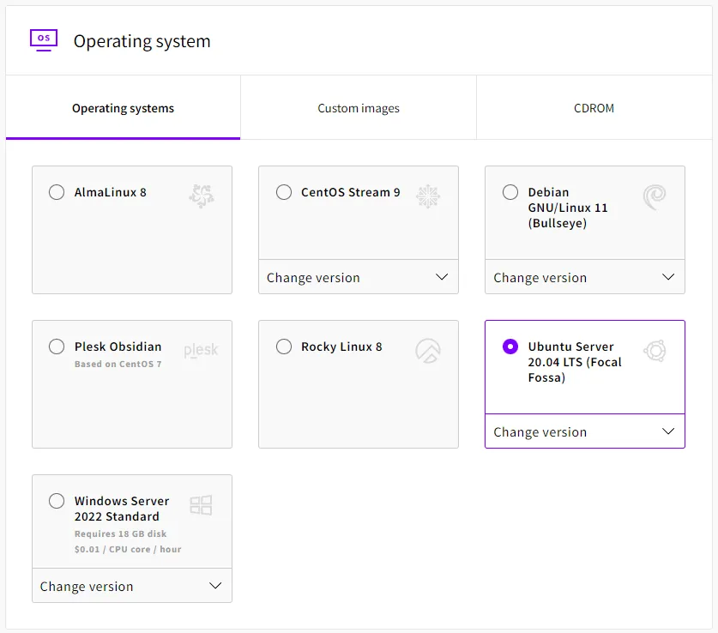Switch to the Custom images tab

pos(358,107)
